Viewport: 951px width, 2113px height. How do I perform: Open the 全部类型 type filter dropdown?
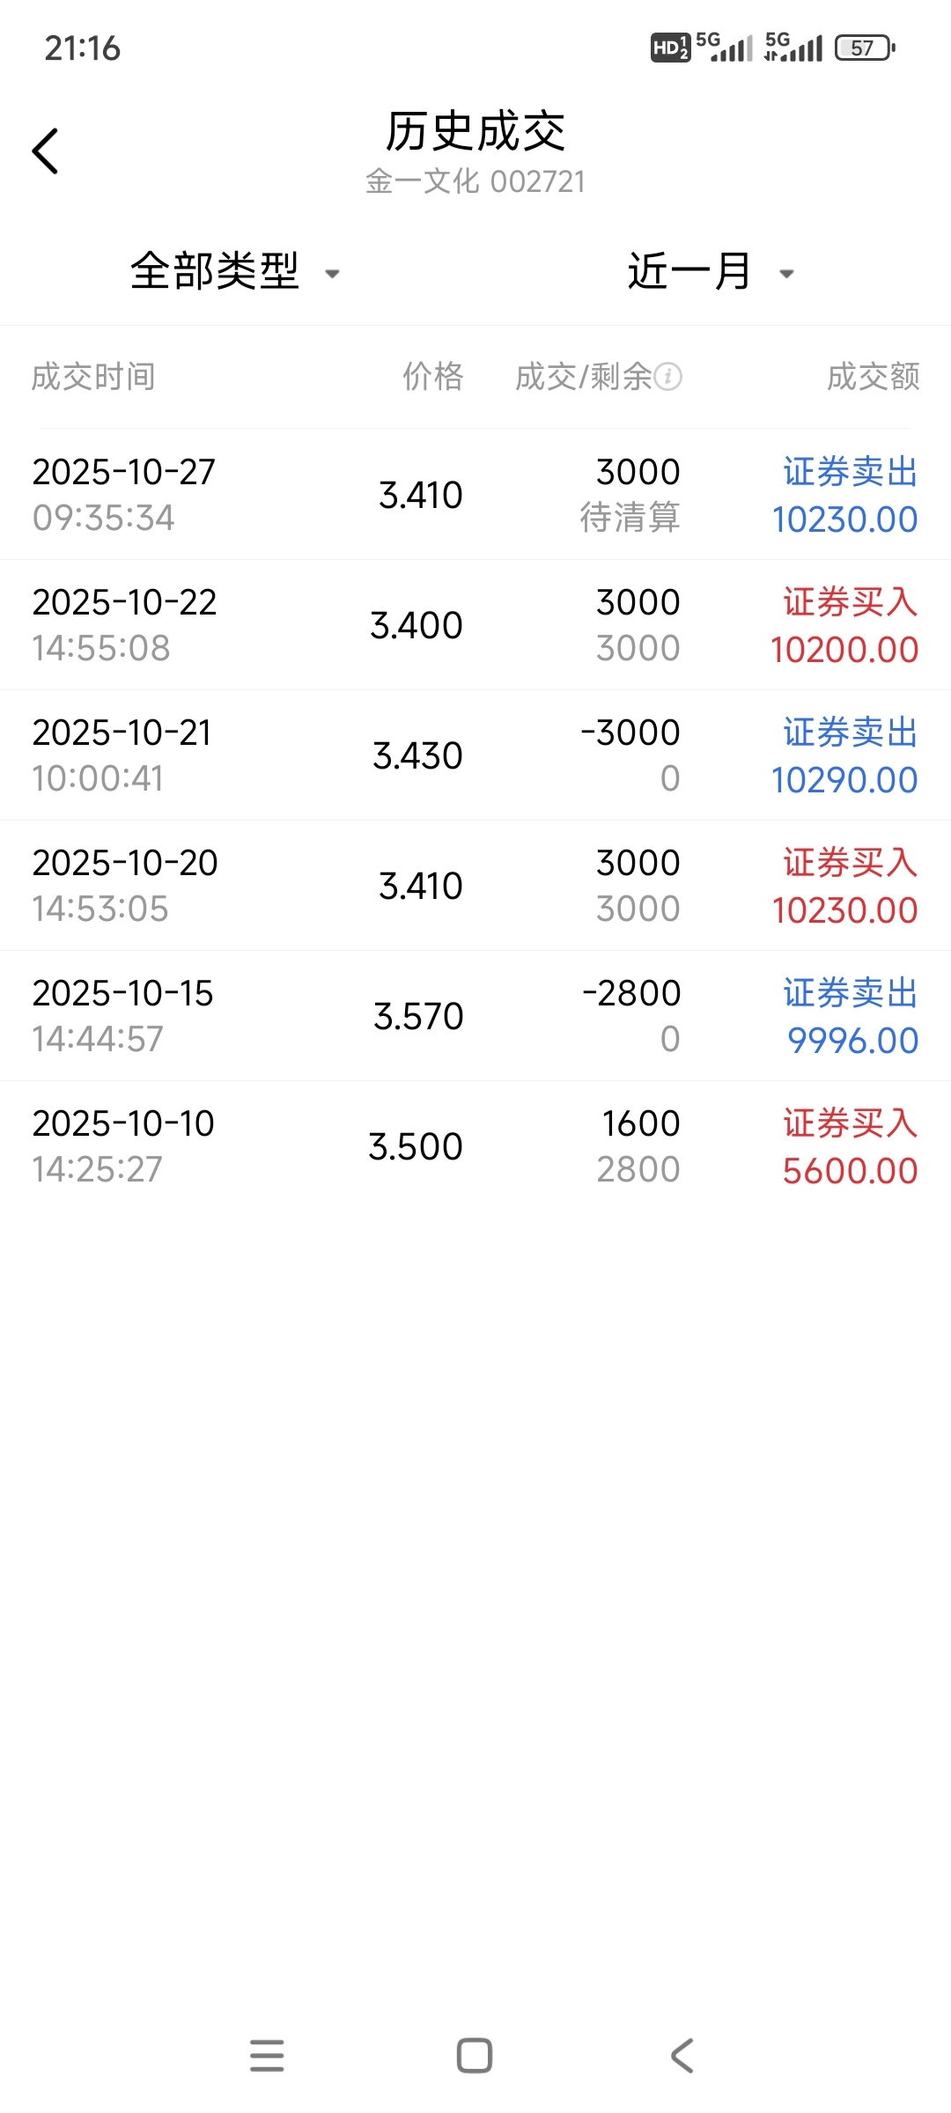pos(216,271)
